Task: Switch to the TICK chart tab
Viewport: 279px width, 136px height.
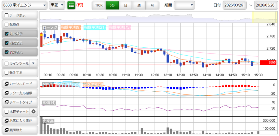Action: click(x=99, y=5)
